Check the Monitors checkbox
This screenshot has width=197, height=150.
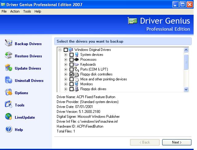coord(71,84)
